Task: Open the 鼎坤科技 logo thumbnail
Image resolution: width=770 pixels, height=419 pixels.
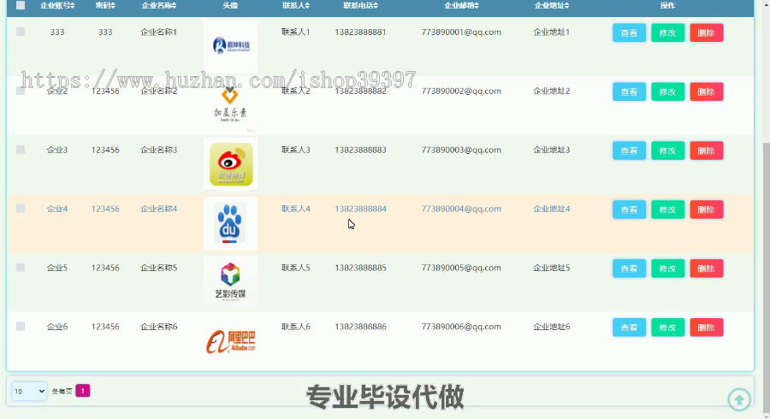Action: (x=230, y=47)
